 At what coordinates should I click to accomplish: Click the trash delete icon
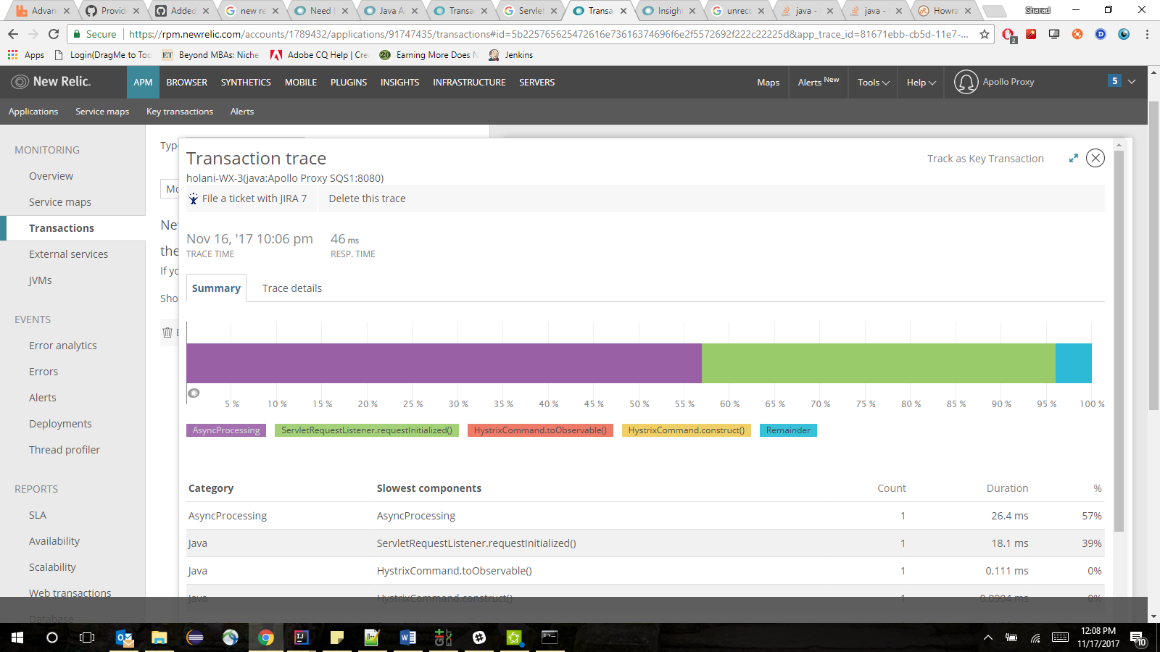[167, 333]
